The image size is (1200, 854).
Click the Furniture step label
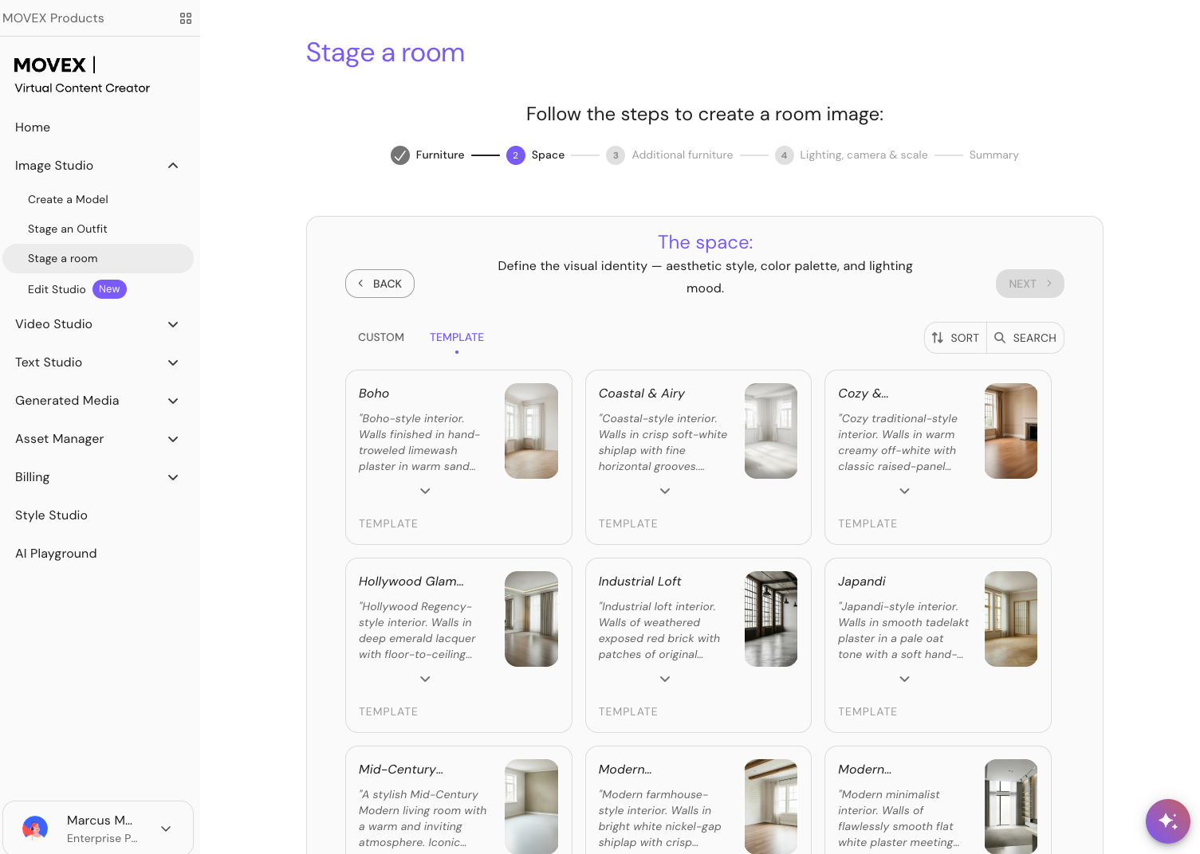click(440, 155)
